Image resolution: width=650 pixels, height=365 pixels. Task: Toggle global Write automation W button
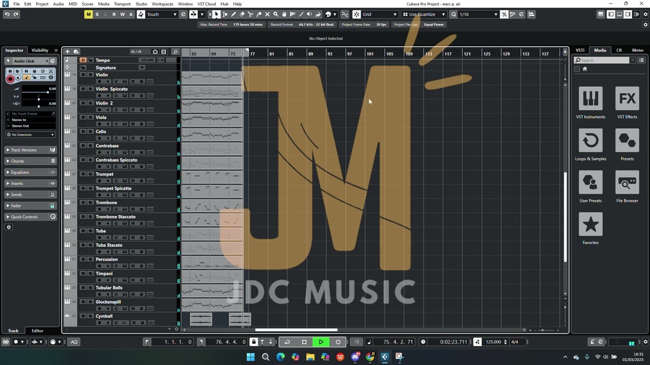pyautogui.click(x=122, y=14)
